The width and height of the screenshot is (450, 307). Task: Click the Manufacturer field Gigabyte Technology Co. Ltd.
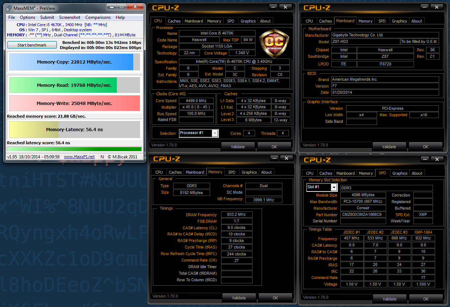[385, 35]
